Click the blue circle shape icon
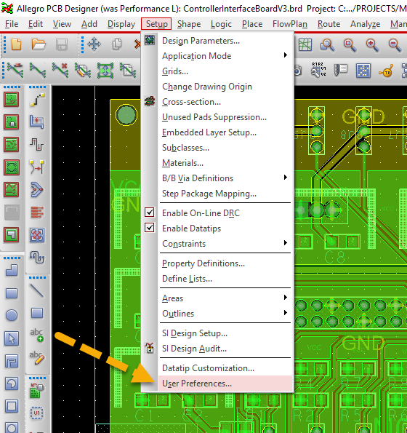 [12, 315]
